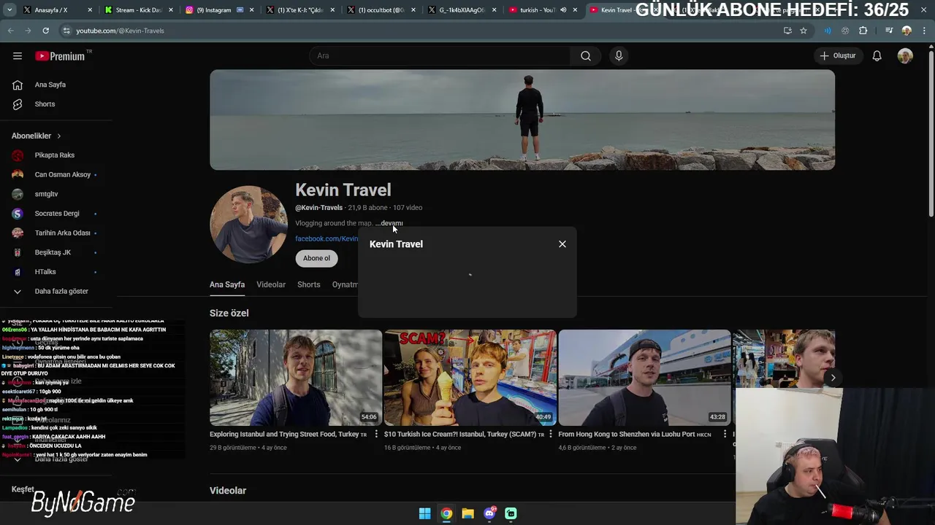Click the YouTube Premium logo
Screen dimensions: 935x525
click(61, 56)
